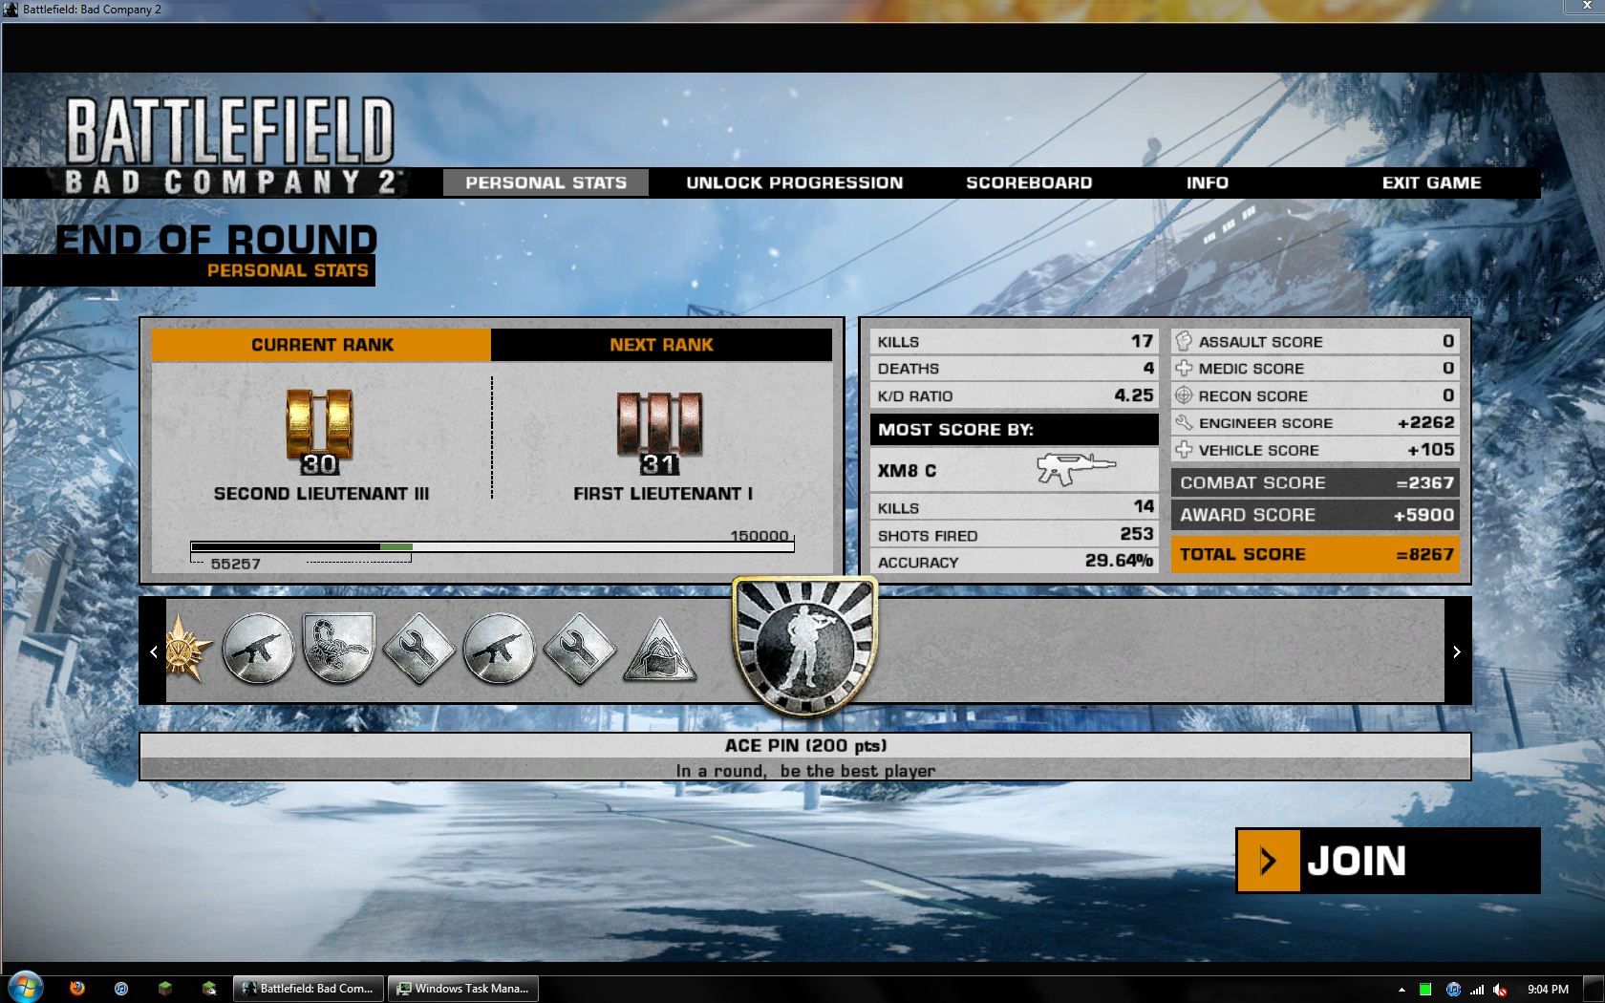Select the gold star award

(x=187, y=650)
